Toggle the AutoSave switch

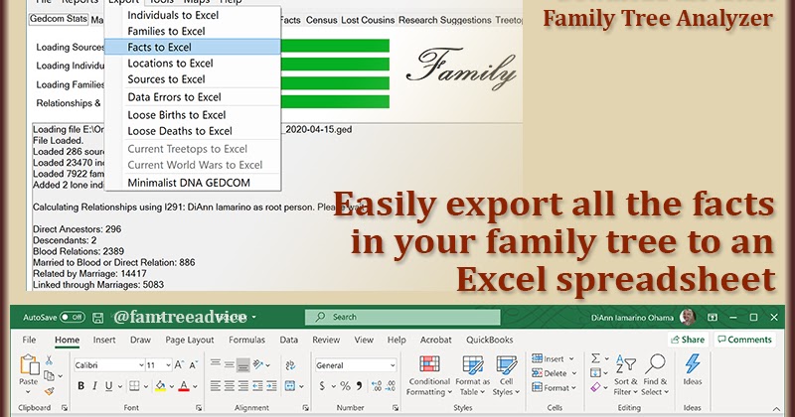(x=72, y=317)
